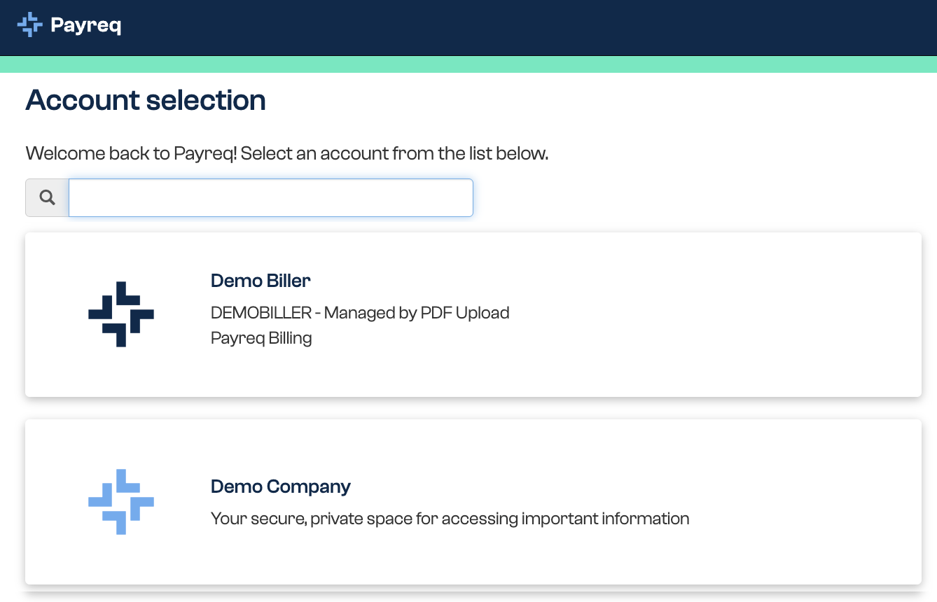Click the Payreq Billing text line
The image size is (937, 602).
click(x=261, y=338)
